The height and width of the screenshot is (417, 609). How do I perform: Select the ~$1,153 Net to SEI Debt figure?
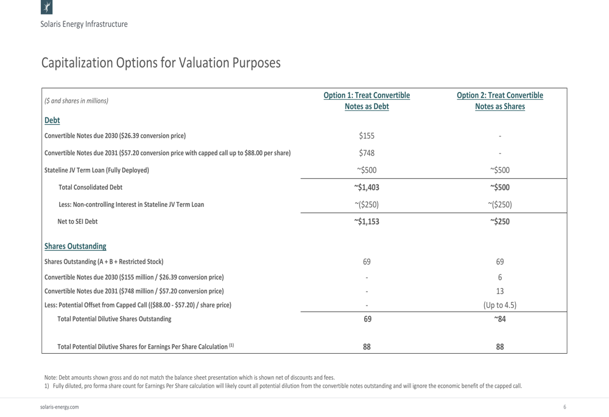tap(367, 222)
